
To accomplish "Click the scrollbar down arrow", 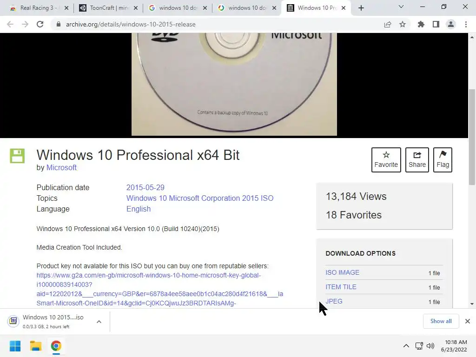I will pyautogui.click(x=472, y=304).
